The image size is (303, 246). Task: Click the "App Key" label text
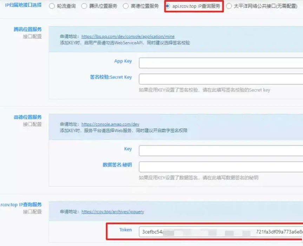(x=123, y=61)
